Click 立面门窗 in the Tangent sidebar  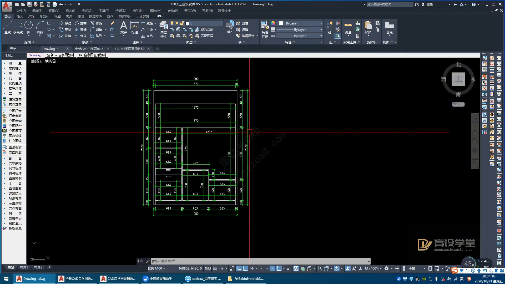coord(15,111)
